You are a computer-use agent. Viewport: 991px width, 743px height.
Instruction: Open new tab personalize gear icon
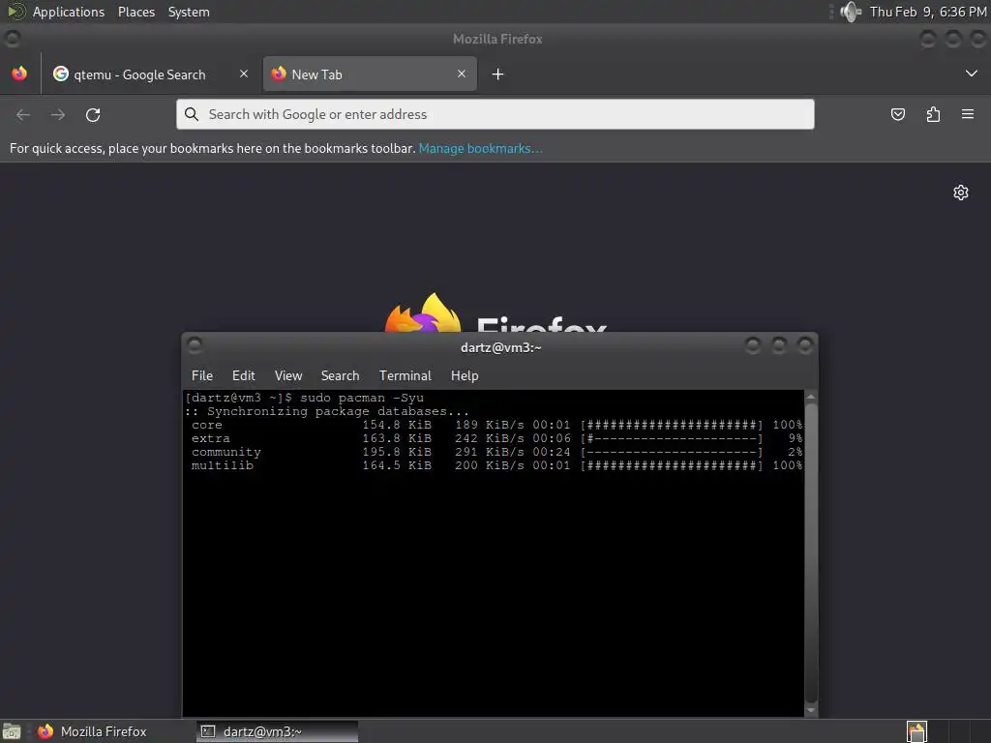click(x=961, y=193)
